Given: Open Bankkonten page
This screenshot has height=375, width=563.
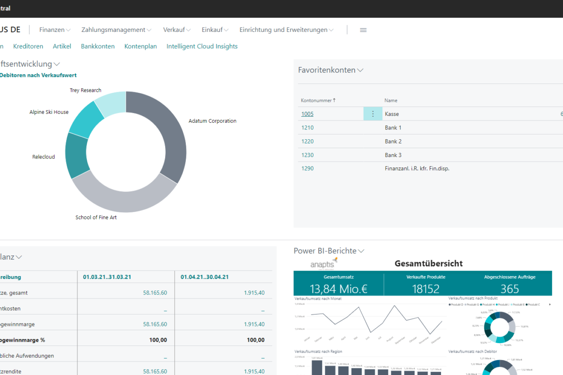Looking at the screenshot, I should coord(98,46).
